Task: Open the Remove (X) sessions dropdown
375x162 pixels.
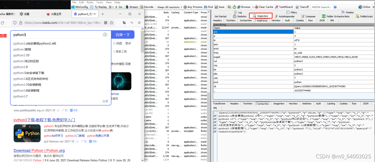Action: 111,7
